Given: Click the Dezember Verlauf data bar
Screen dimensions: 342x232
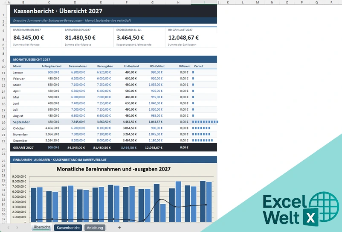Looking at the screenshot, I should 203,141.
